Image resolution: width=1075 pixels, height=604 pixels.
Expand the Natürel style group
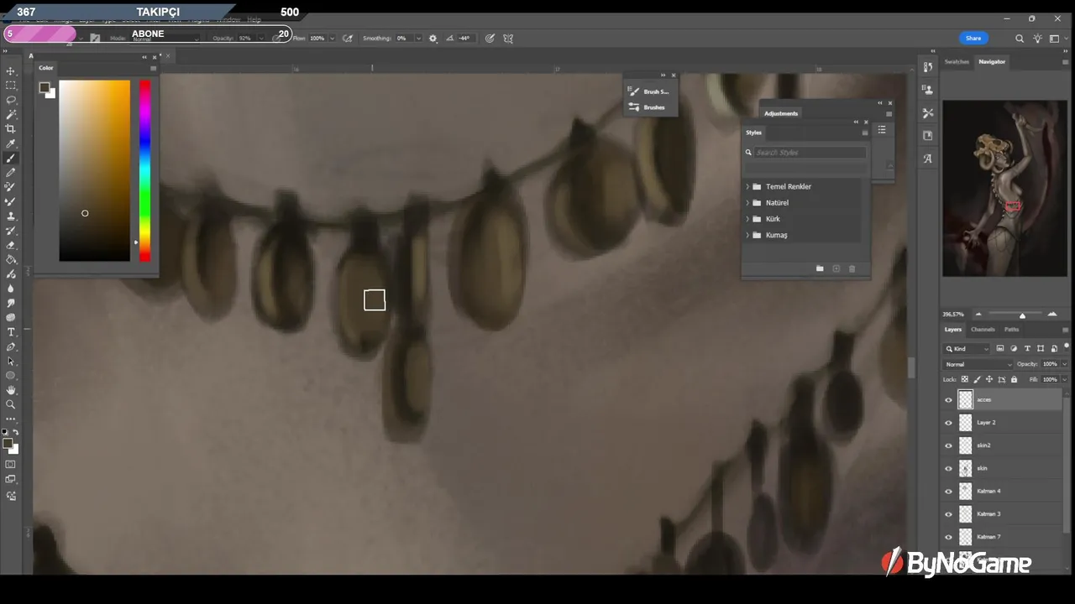(x=747, y=202)
